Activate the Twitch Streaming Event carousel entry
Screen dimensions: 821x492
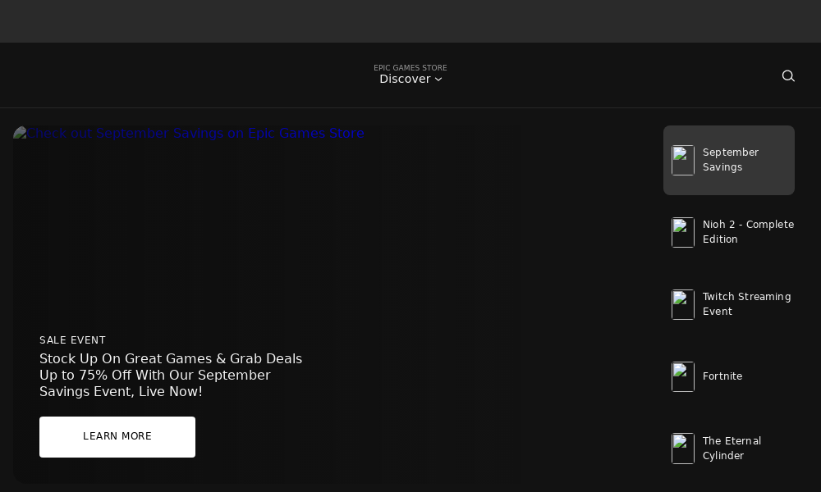(729, 304)
